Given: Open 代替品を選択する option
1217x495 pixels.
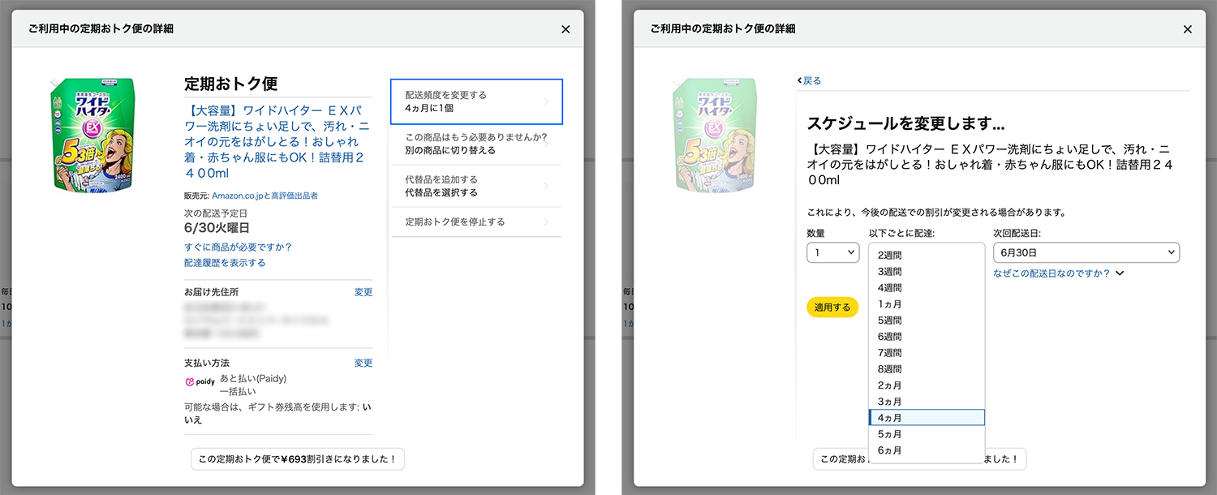Looking at the screenshot, I should click(476, 186).
